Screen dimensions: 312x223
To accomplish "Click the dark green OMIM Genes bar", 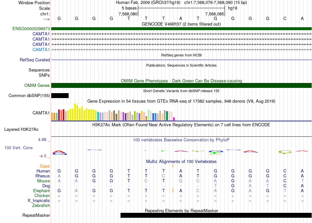I will point(181,86).
